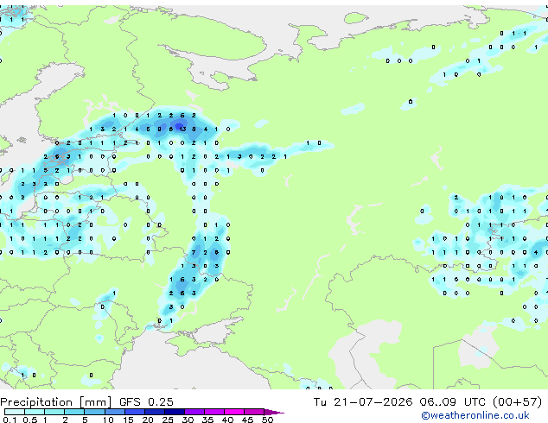The height and width of the screenshot is (423, 548).
Task: Click the "13" precipitation value on the map
Action: pyautogui.click(x=182, y=129)
